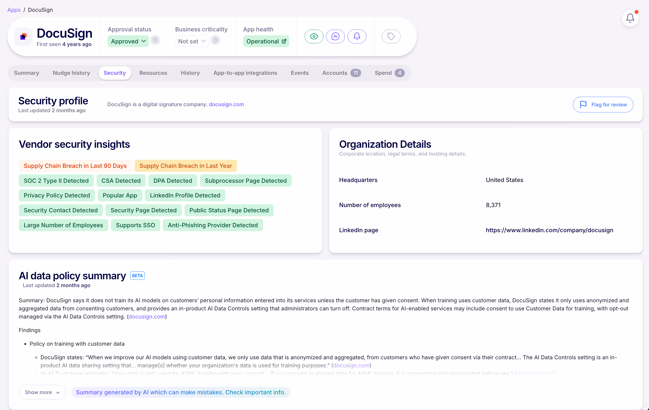View approval status history via the clock icon
This screenshot has height=410, width=649.
point(155,40)
